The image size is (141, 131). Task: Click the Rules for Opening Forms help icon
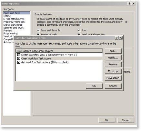(x=117, y=38)
